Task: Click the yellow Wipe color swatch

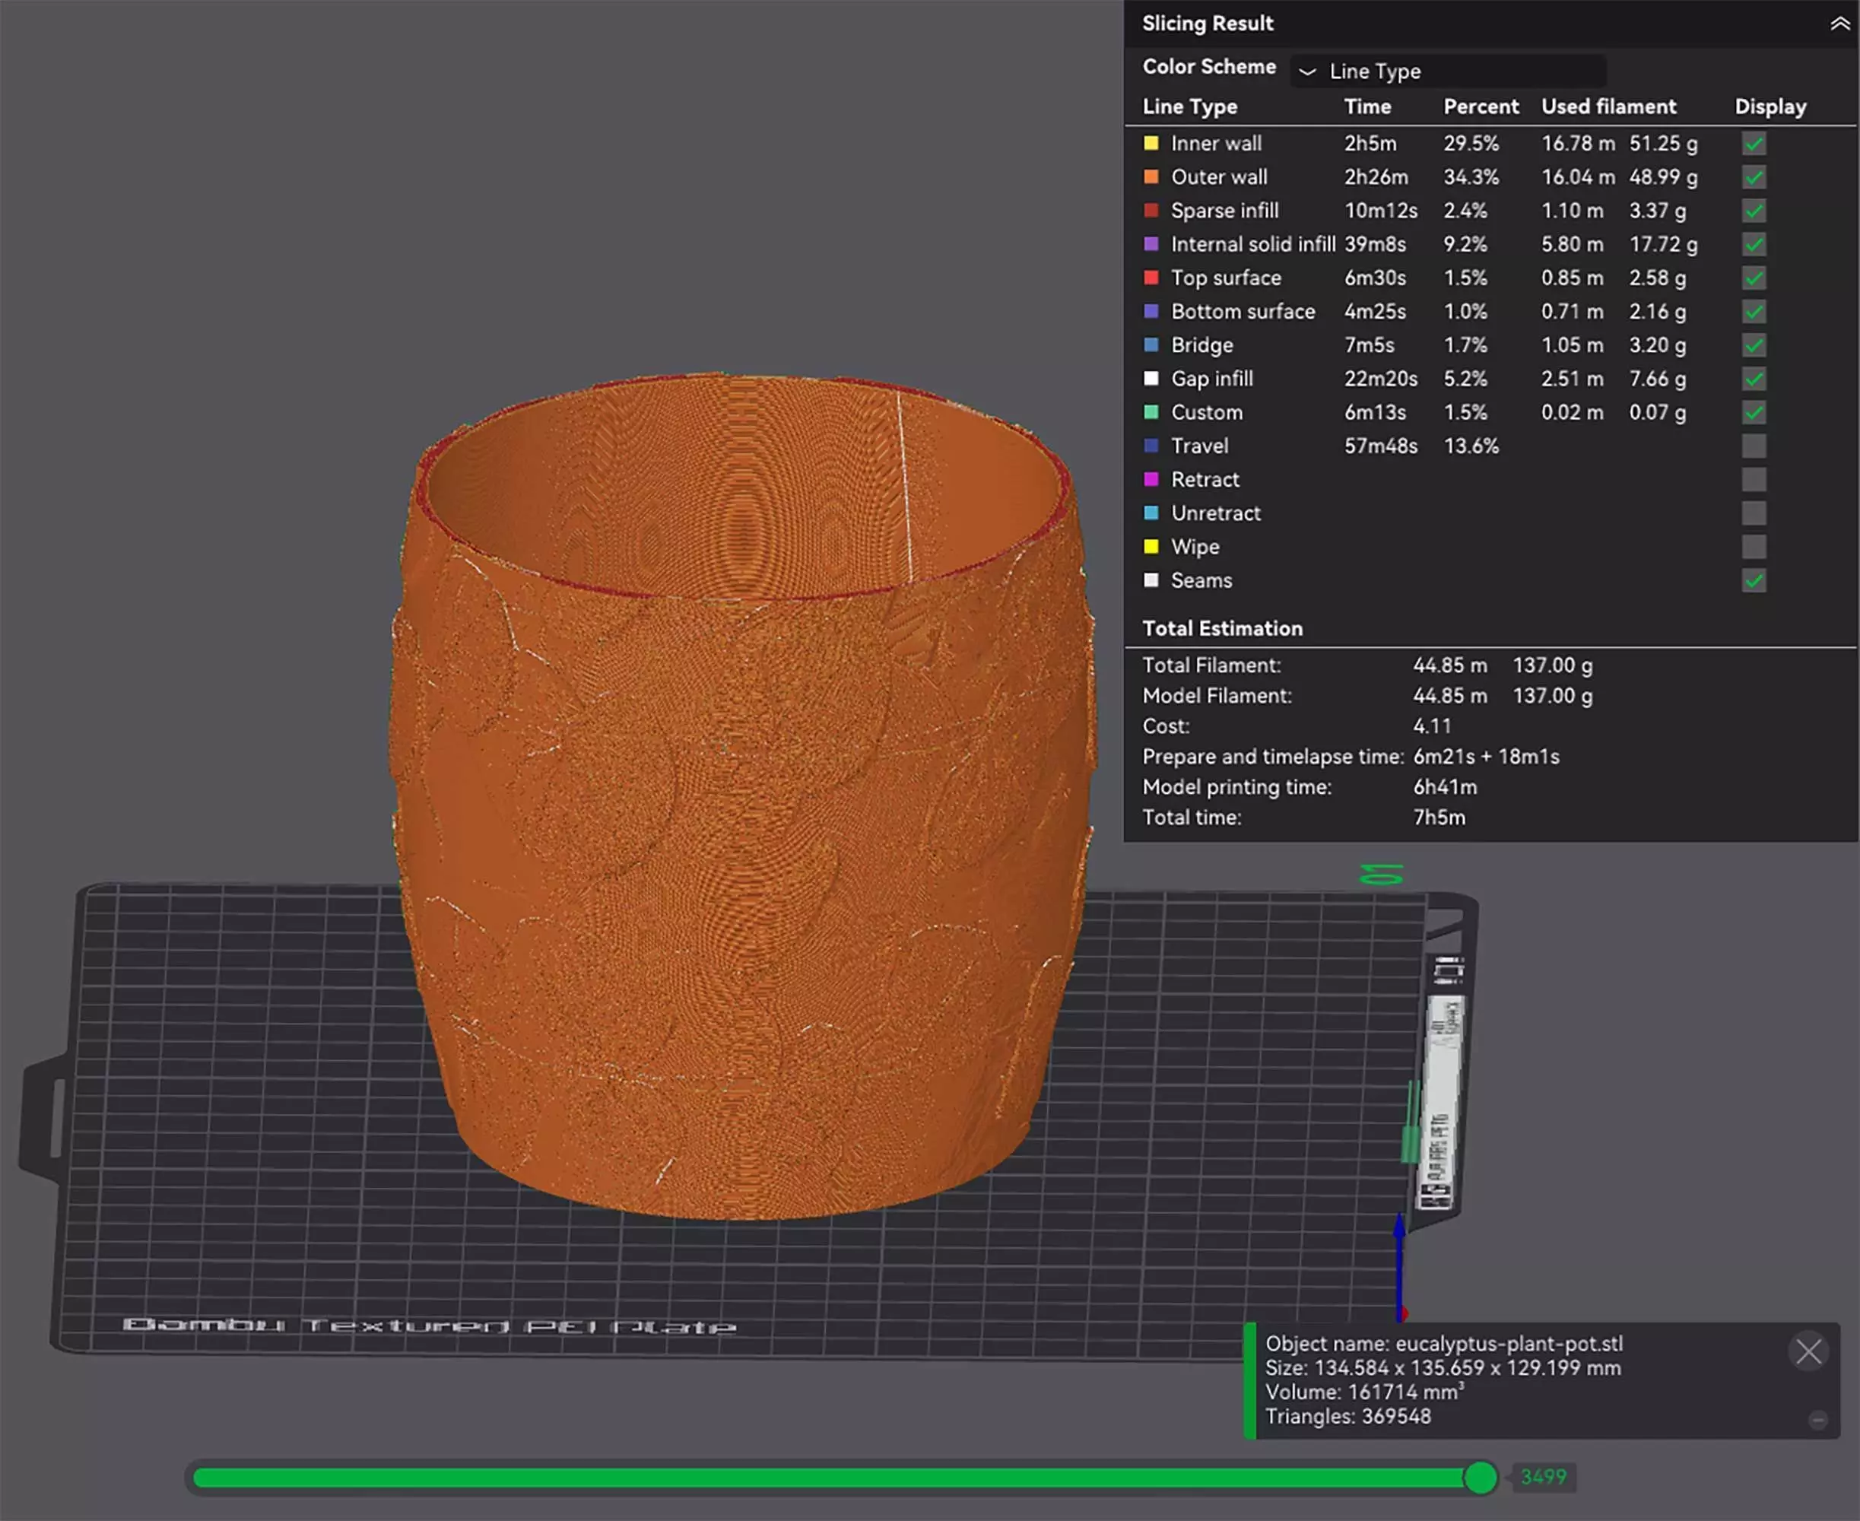Action: (x=1151, y=547)
